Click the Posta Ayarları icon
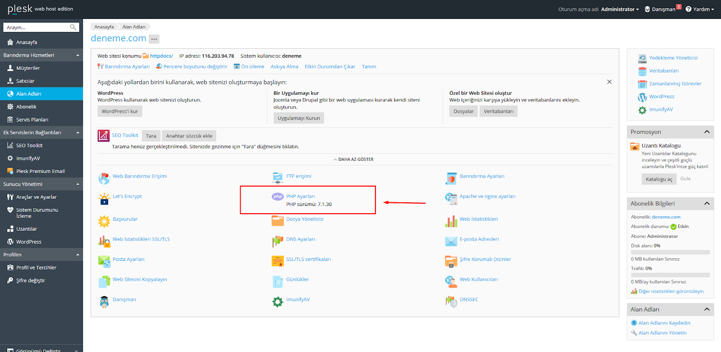Screen dimensions: 721x352 [x=104, y=262]
